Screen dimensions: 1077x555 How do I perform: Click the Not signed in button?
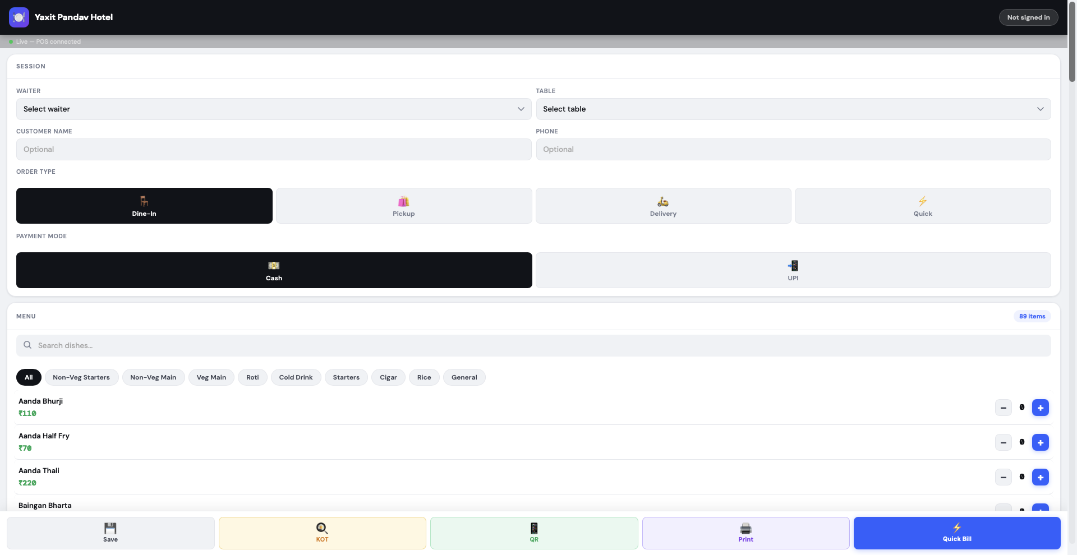[x=1028, y=17]
